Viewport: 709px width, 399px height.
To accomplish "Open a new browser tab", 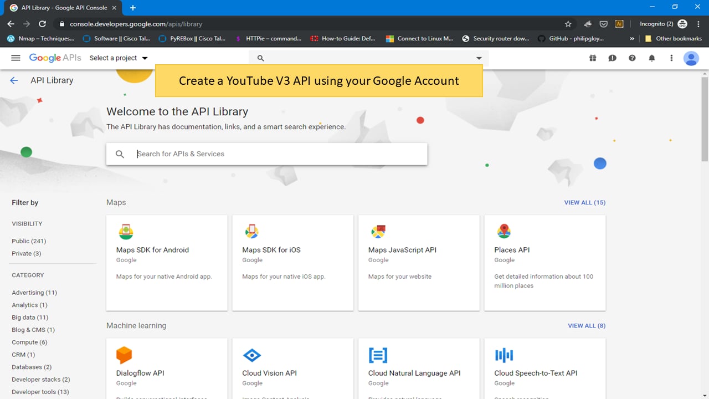I will (x=133, y=8).
